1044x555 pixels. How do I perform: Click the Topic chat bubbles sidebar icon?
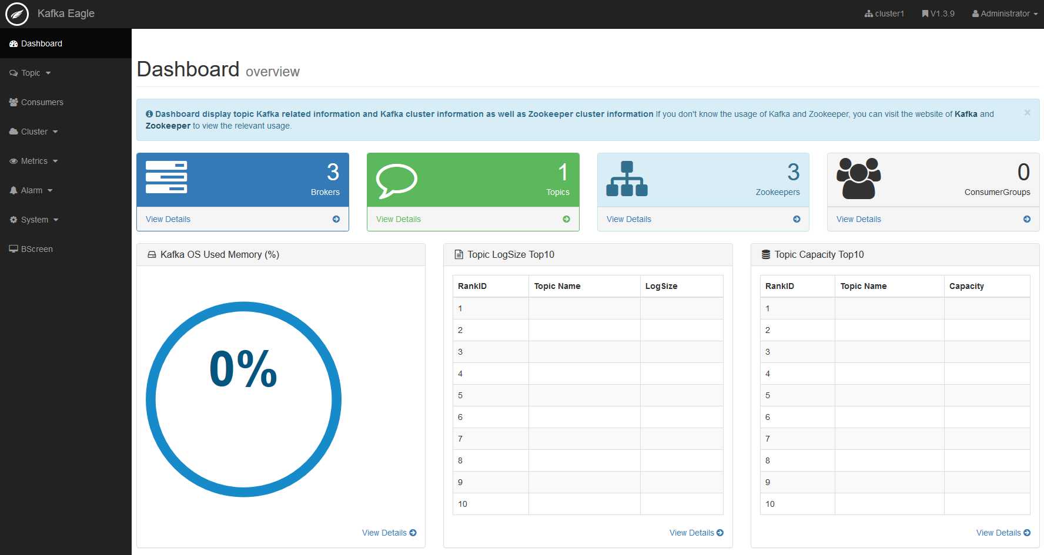pyautogui.click(x=14, y=73)
